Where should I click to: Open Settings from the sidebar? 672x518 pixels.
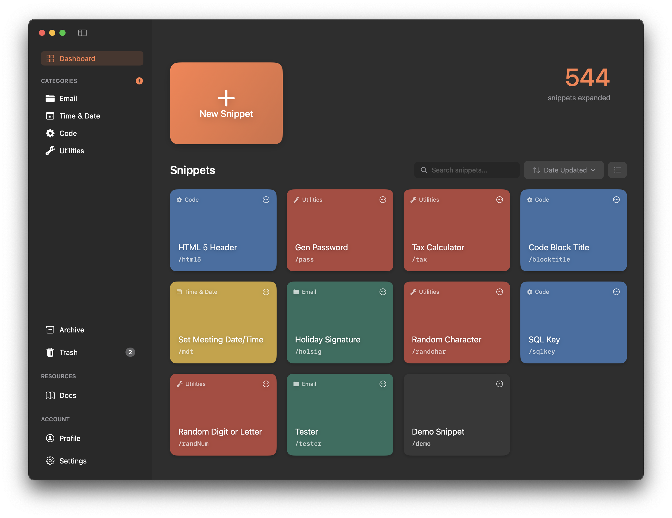click(73, 461)
